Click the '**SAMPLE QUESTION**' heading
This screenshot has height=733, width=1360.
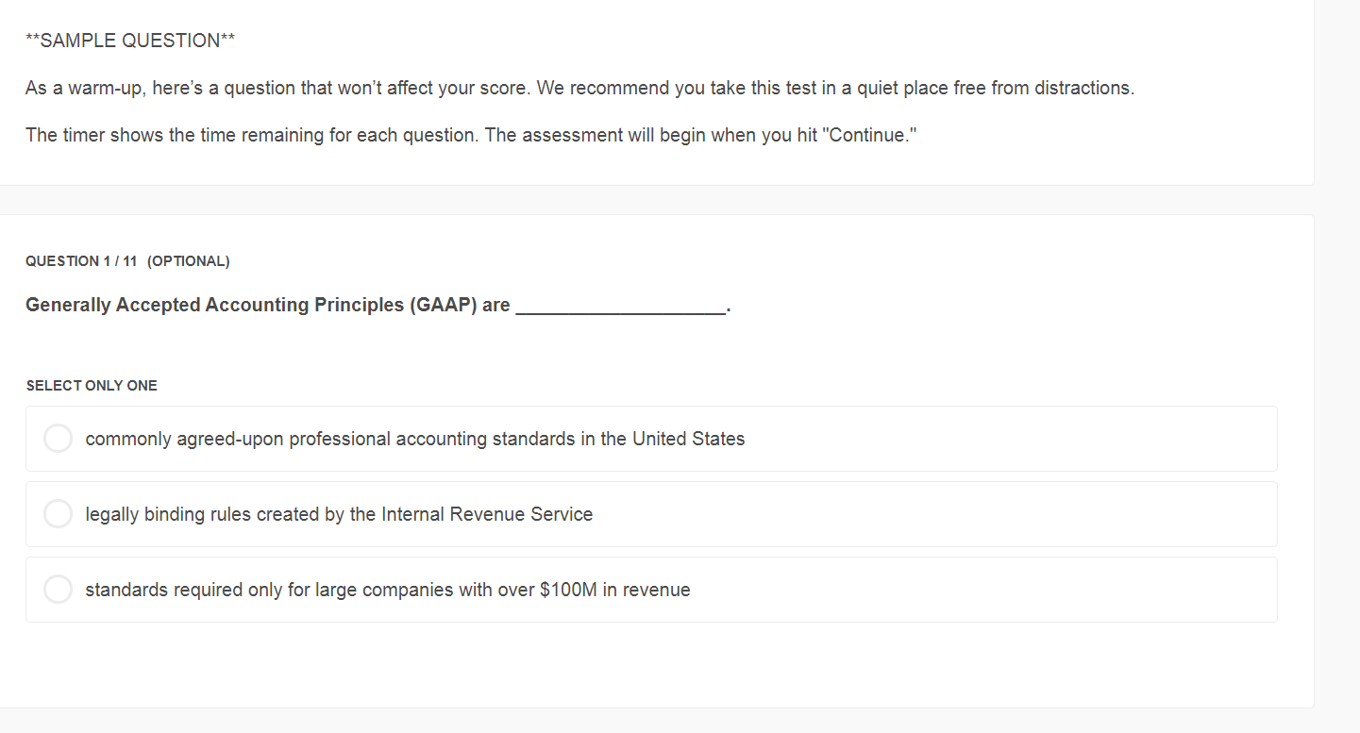(129, 40)
